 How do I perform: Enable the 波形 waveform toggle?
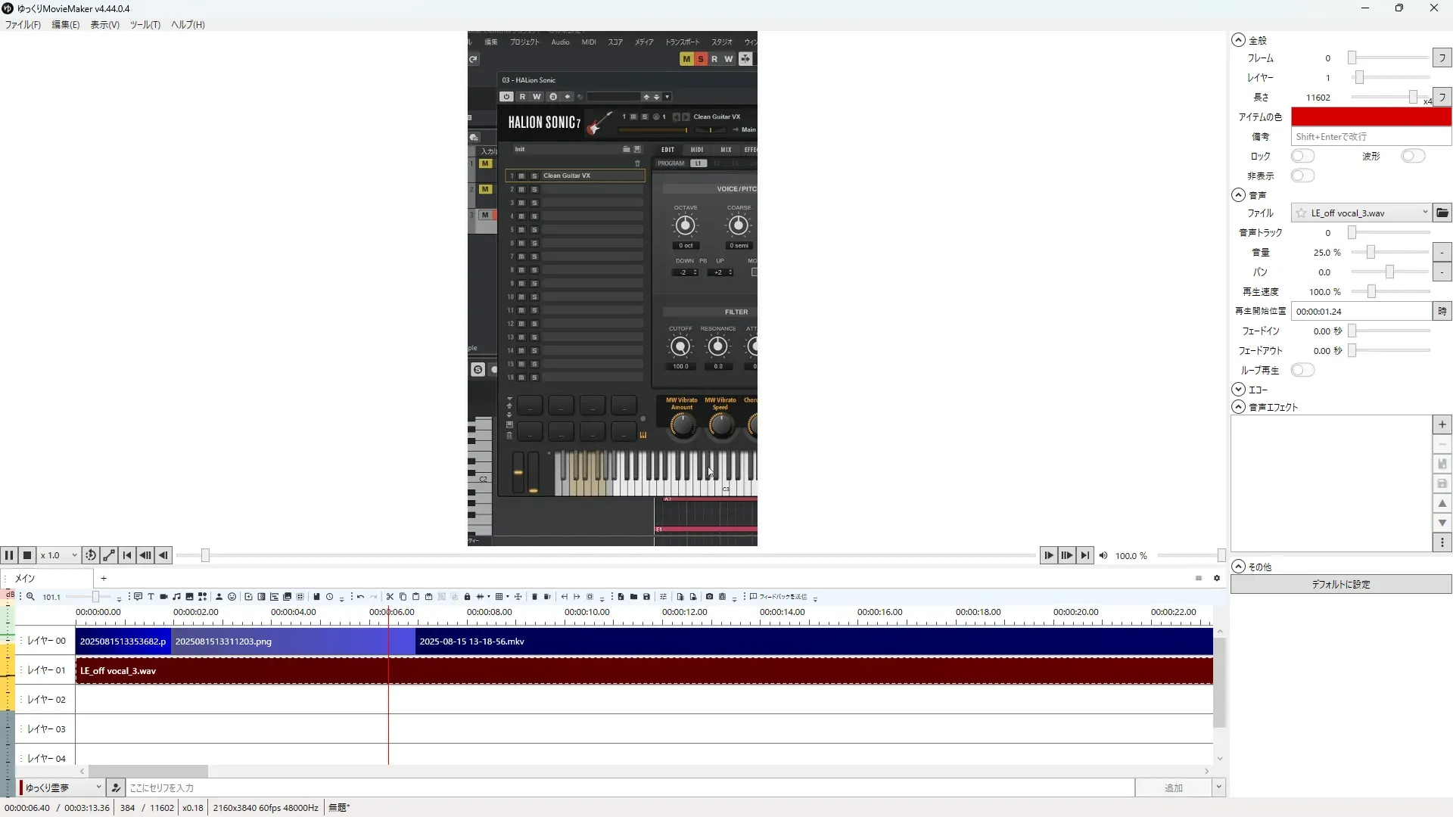point(1412,156)
